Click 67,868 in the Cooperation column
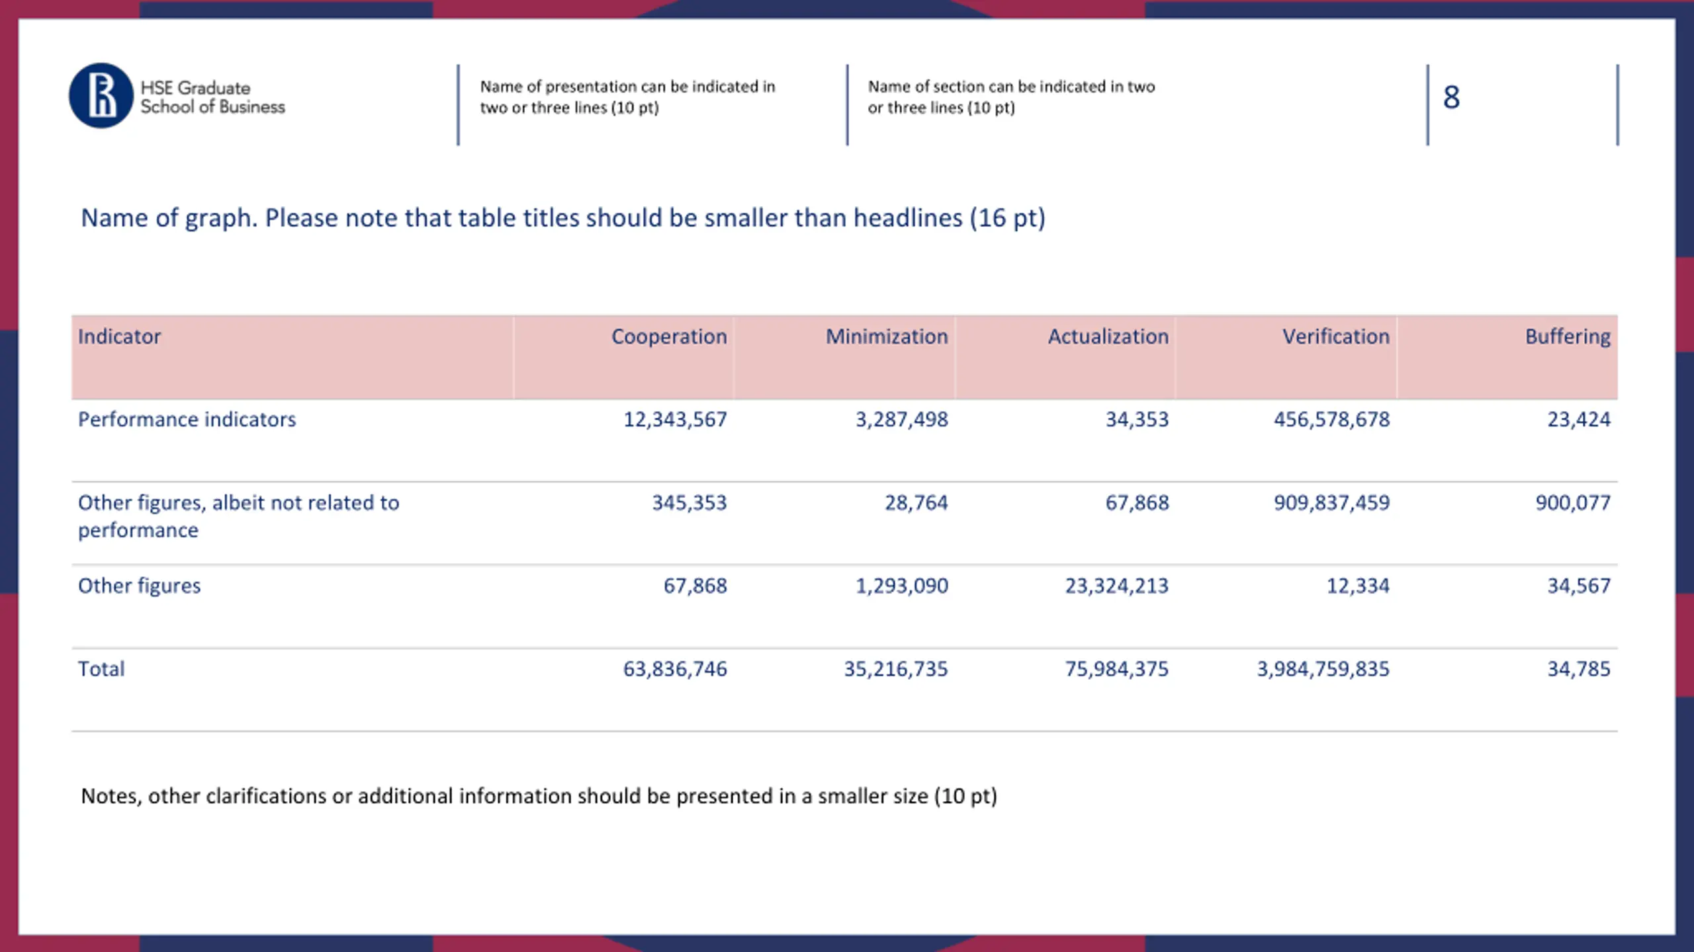 (x=695, y=586)
